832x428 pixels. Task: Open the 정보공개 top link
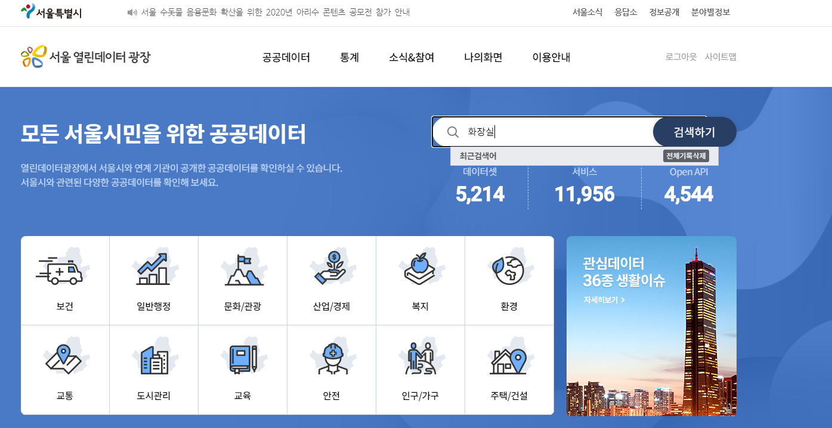pyautogui.click(x=664, y=13)
